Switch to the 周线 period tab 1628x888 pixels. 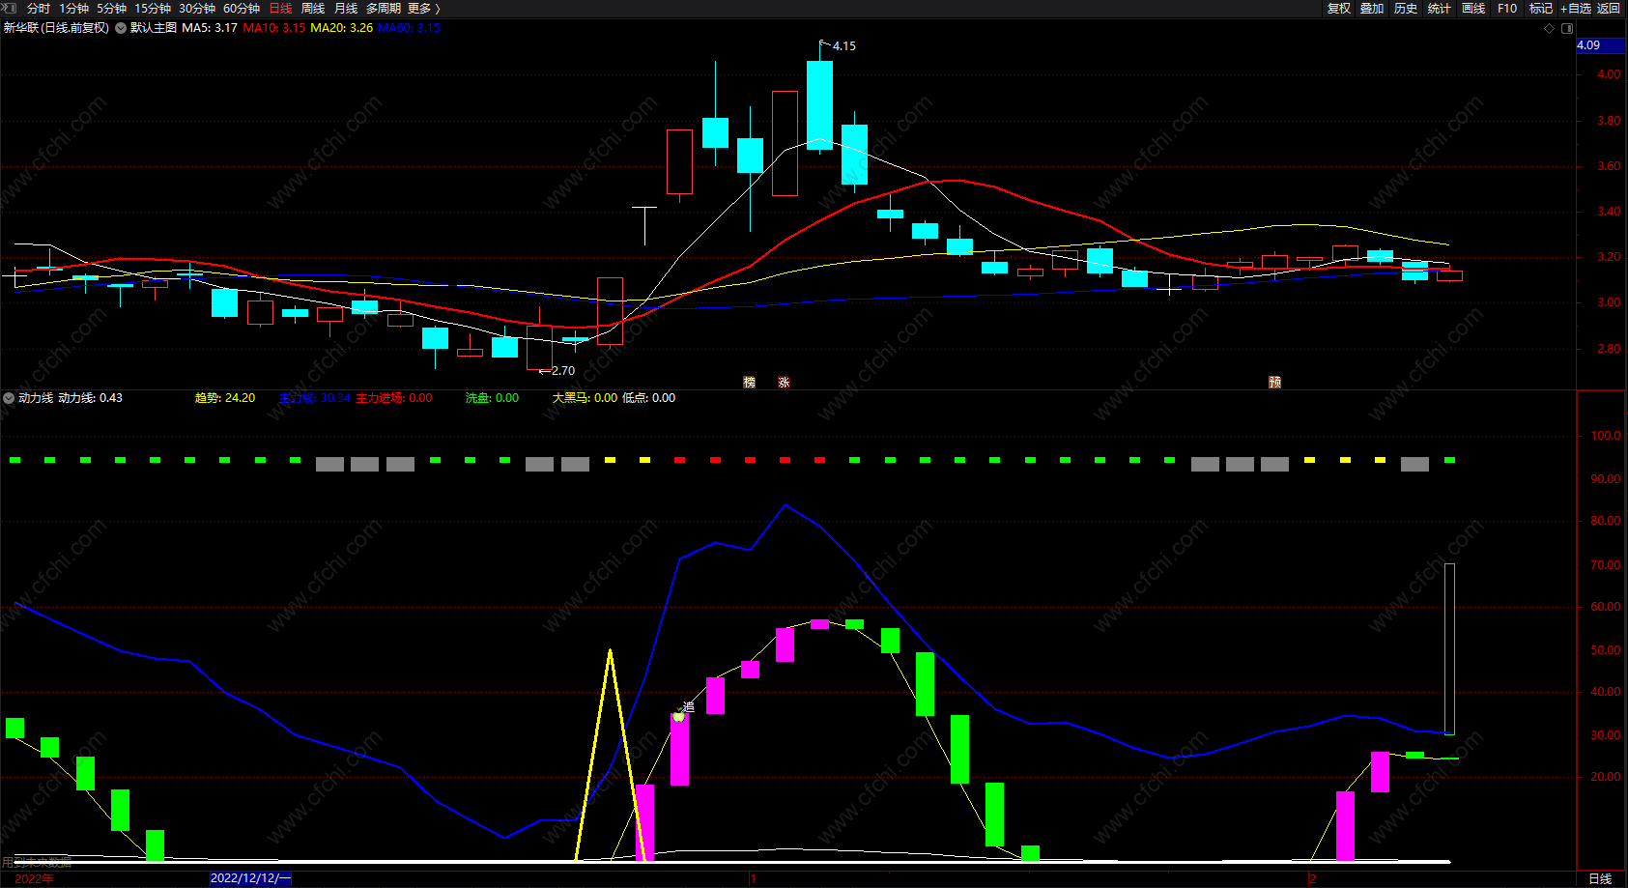tap(313, 8)
